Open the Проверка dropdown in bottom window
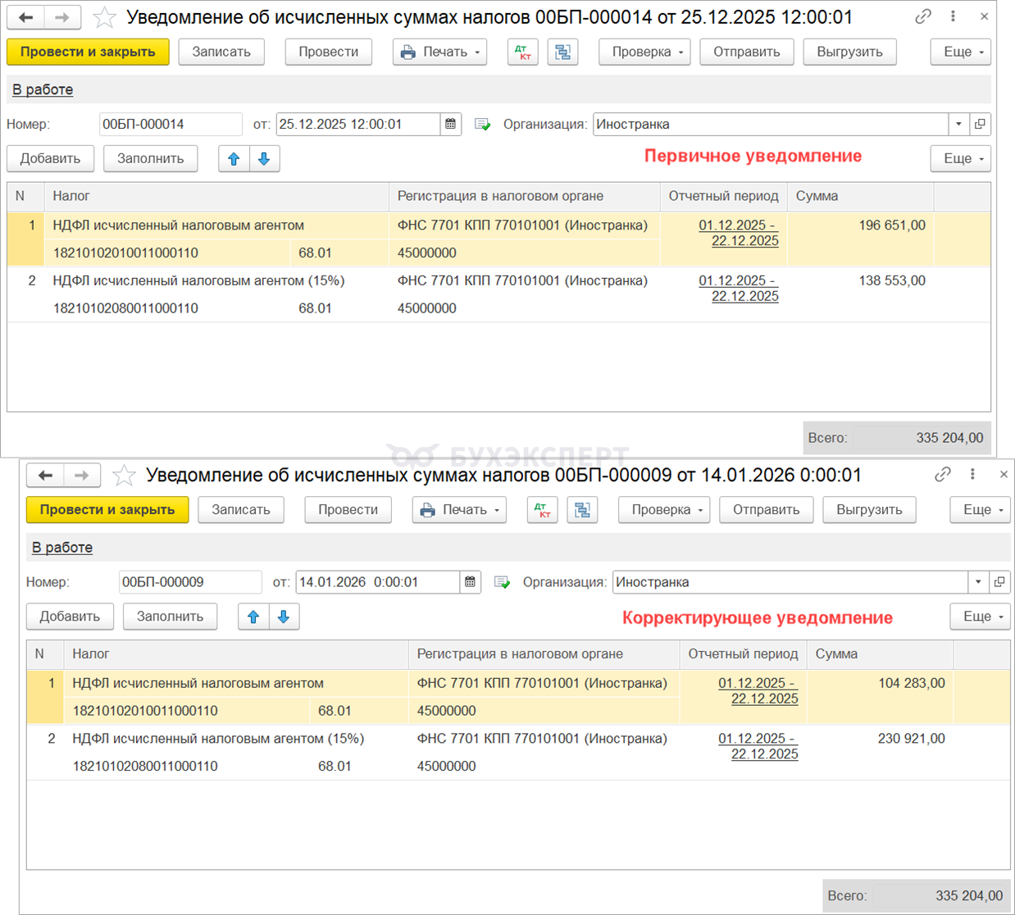 pyautogui.click(x=663, y=510)
